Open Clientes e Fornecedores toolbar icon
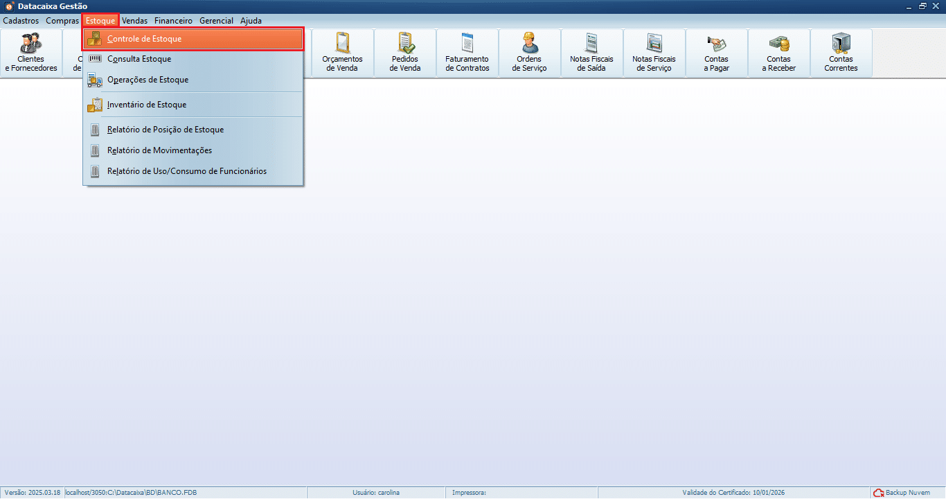 [31, 53]
